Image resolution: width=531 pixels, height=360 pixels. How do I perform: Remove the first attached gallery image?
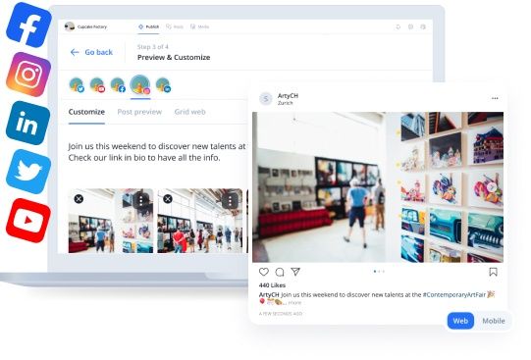79,199
